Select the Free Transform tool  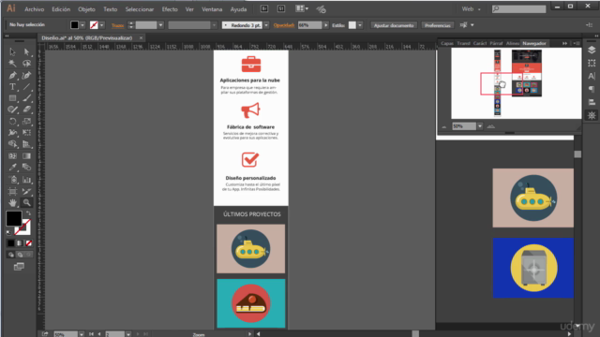click(26, 133)
